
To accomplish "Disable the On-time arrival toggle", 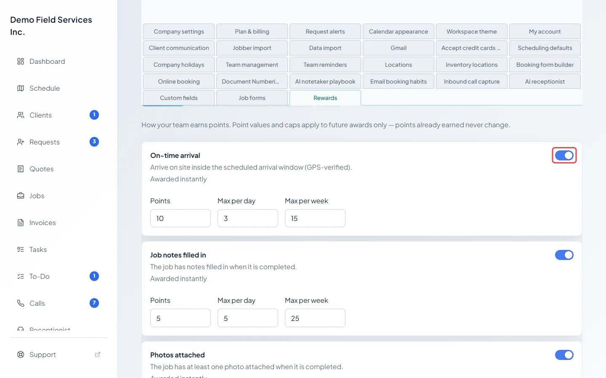I will click(564, 155).
